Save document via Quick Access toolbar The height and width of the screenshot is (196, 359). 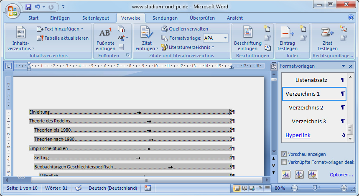(28, 7)
